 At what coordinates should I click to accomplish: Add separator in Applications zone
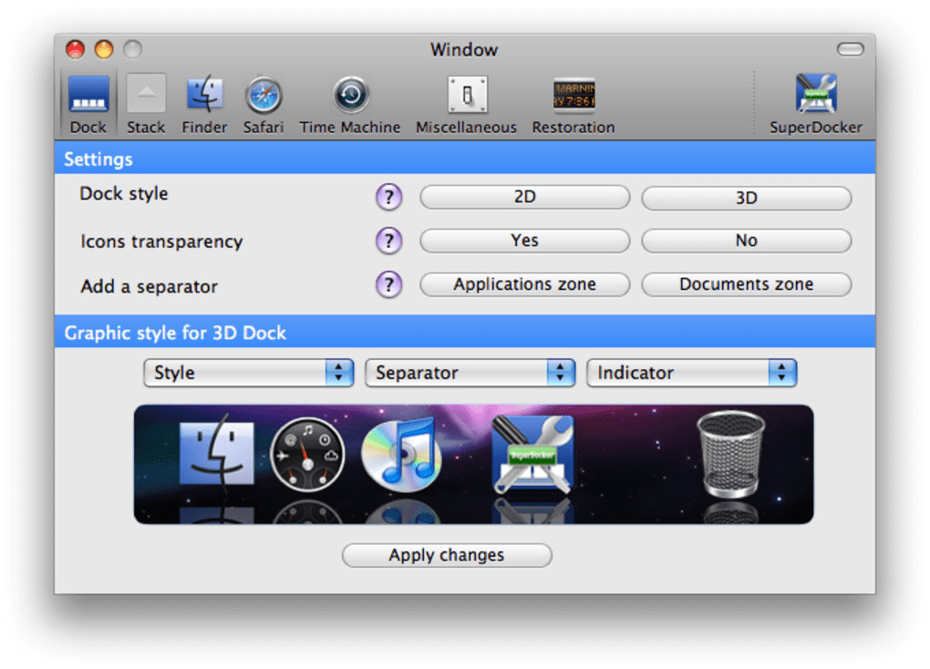point(525,284)
